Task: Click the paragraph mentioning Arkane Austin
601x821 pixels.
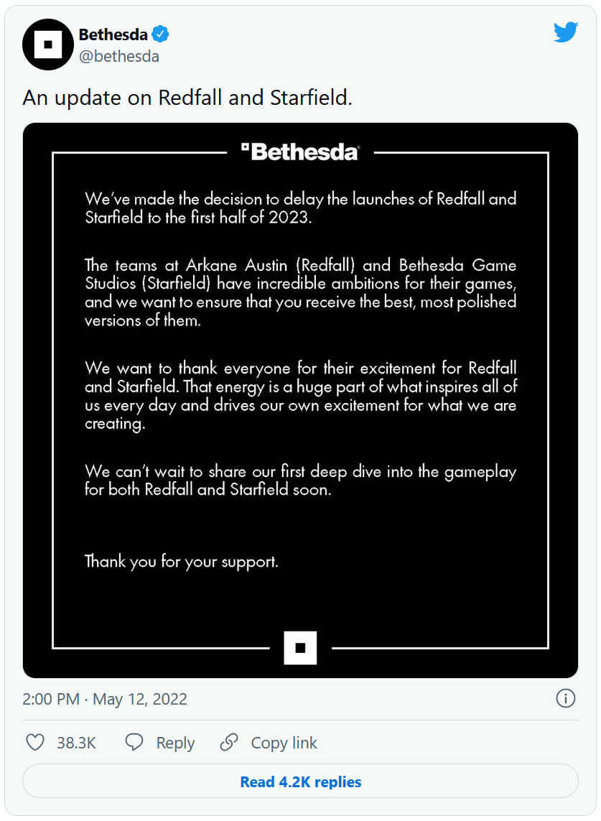Action: [x=300, y=292]
